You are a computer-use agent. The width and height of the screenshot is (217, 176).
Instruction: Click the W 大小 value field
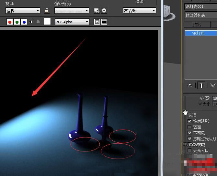tap(214, 104)
